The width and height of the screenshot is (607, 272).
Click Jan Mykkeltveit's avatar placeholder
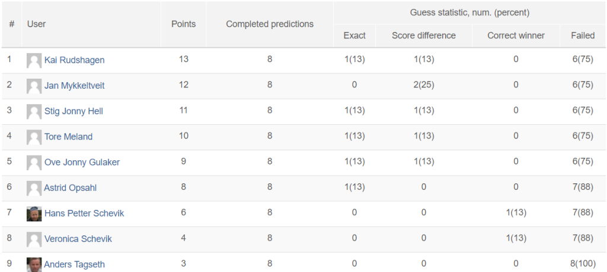pos(34,86)
